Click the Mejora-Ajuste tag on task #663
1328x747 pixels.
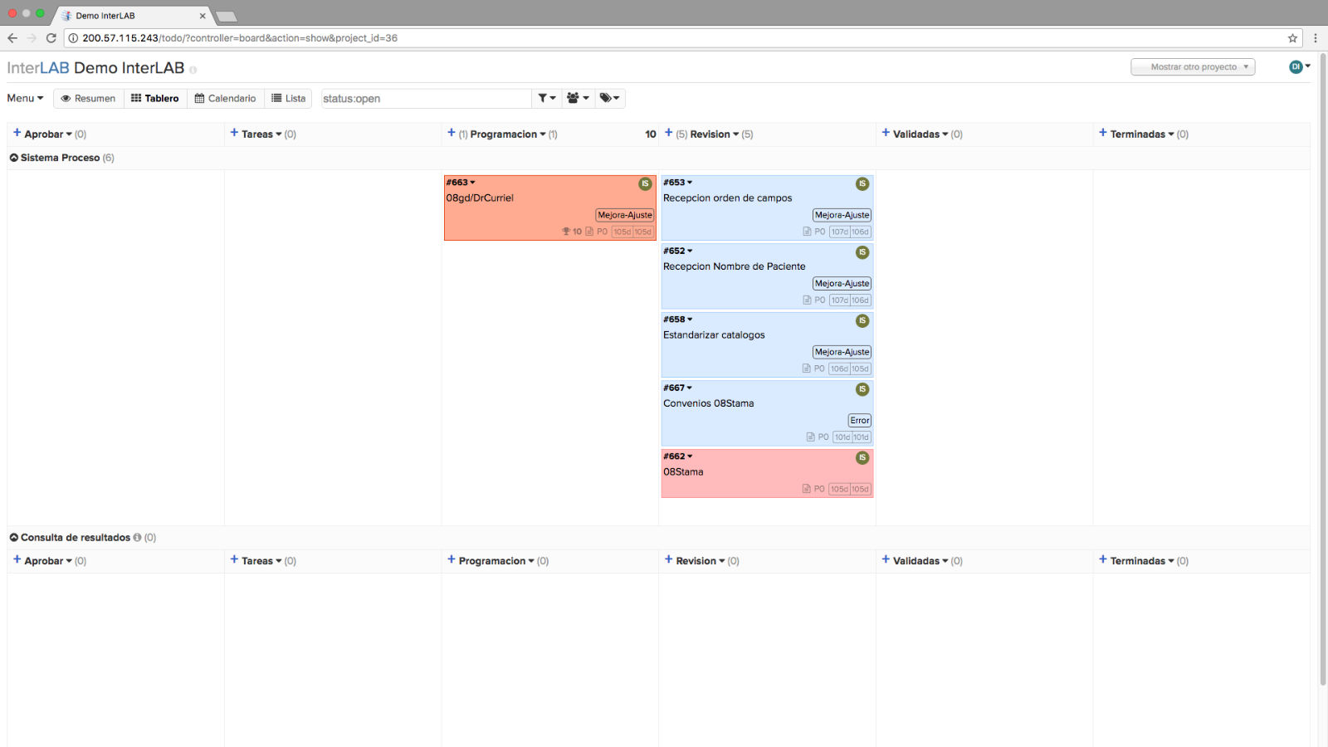click(x=625, y=215)
